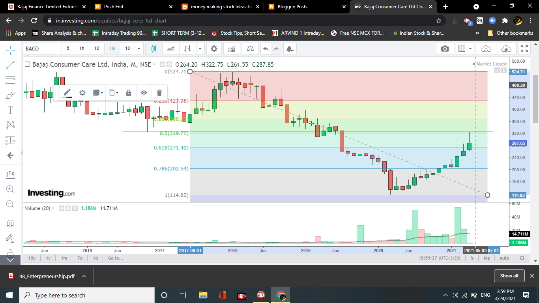Switch to the Blogger: Posts tab
Image resolution: width=539 pixels, height=303 pixels.
(x=306, y=7)
